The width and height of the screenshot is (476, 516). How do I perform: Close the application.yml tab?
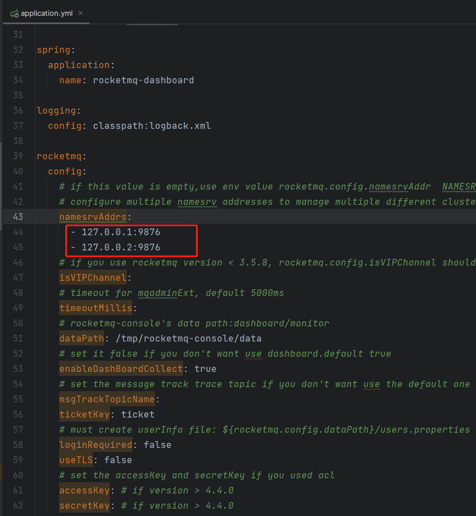[81, 13]
